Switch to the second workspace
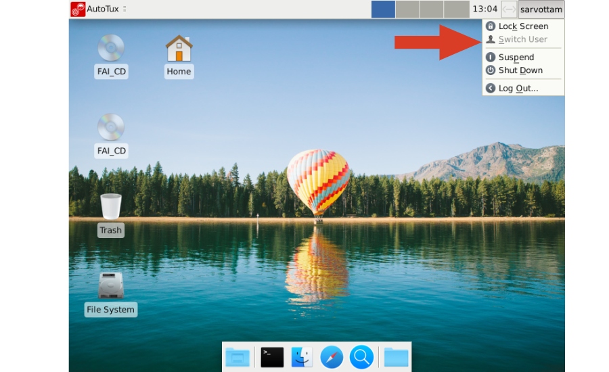Screen dimensions: 609x372 pos(407,9)
